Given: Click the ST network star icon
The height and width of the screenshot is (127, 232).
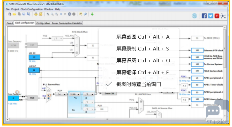Looking at the screenshot, I should [223, 16].
